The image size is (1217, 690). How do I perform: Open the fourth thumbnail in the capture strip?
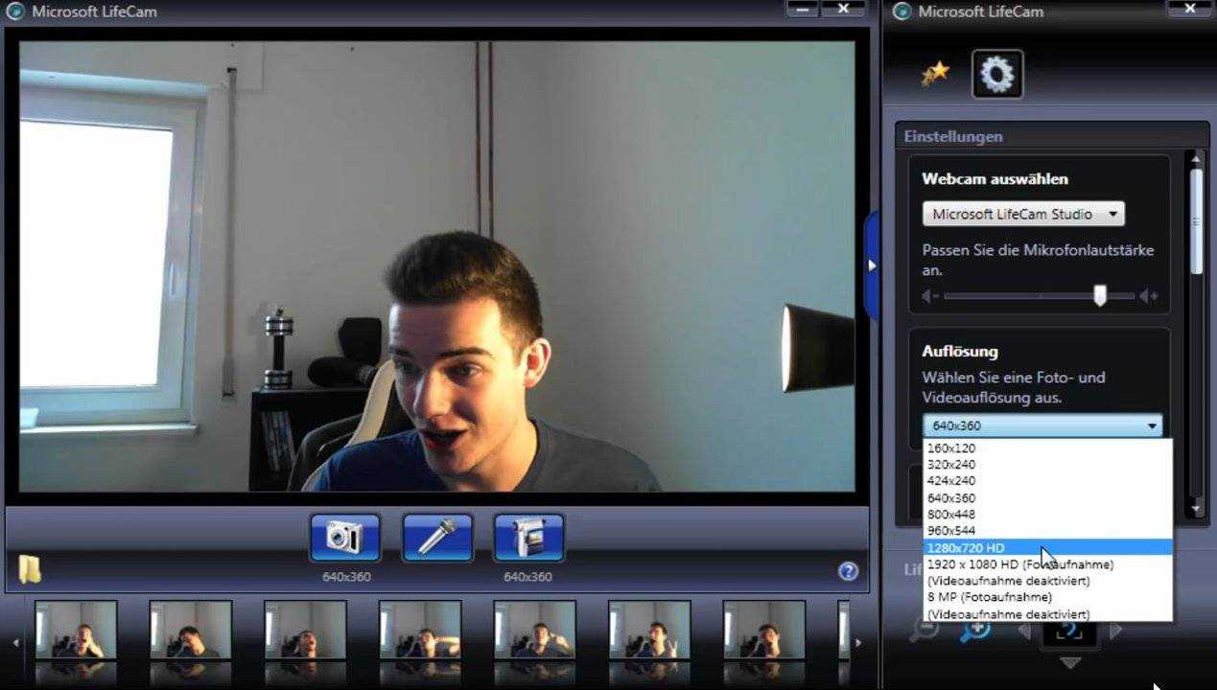(420, 630)
